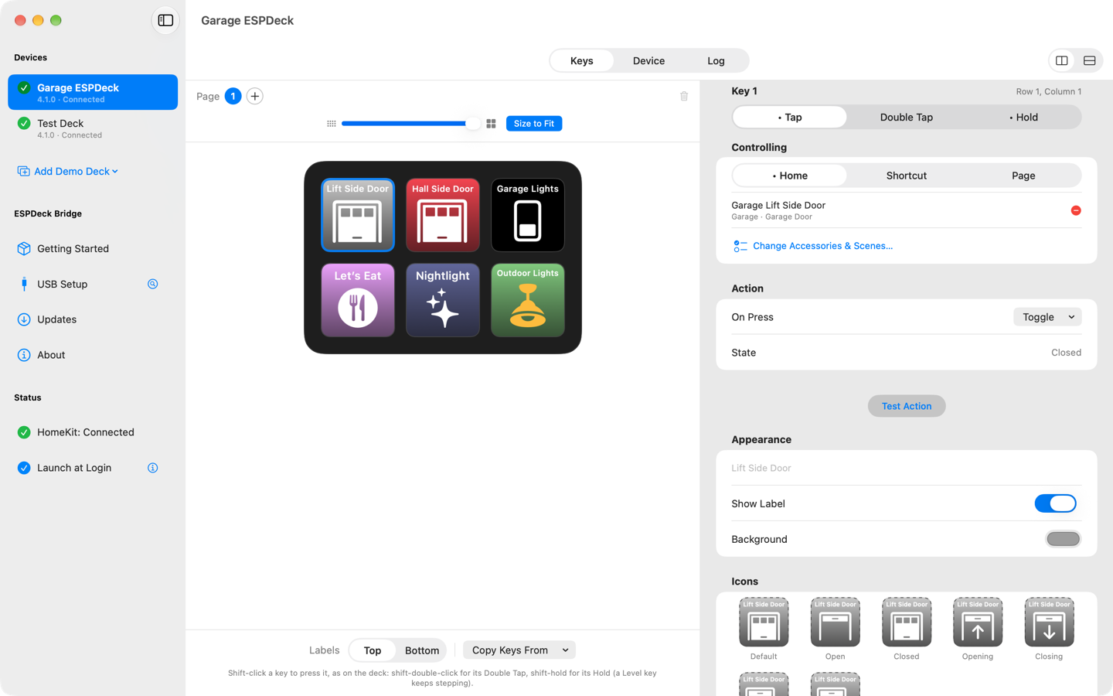Select the Outdoor Lights key
Viewport: 1113px width, 696px height.
click(528, 300)
